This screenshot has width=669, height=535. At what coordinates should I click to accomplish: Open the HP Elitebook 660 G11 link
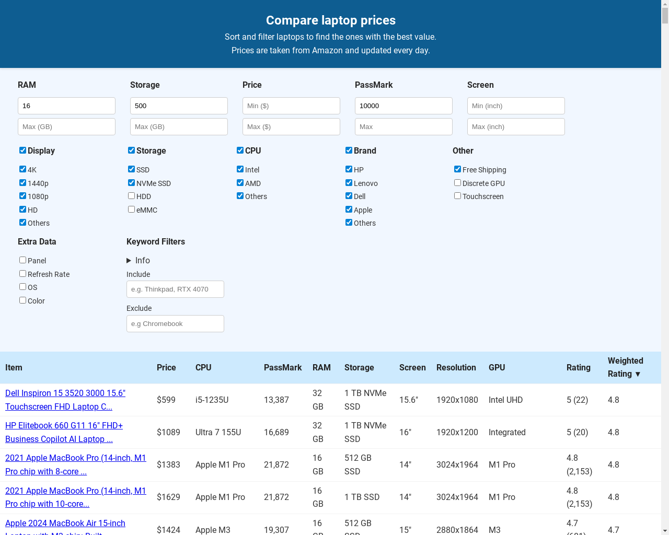[64, 432]
